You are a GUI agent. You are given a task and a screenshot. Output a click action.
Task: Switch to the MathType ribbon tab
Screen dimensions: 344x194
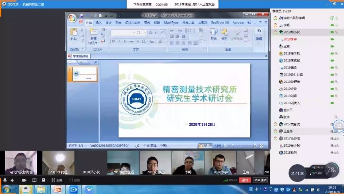pos(171,23)
